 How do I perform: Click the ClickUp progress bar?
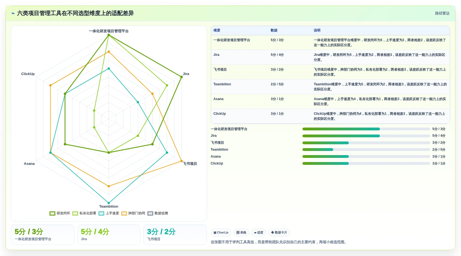[x=366, y=163]
